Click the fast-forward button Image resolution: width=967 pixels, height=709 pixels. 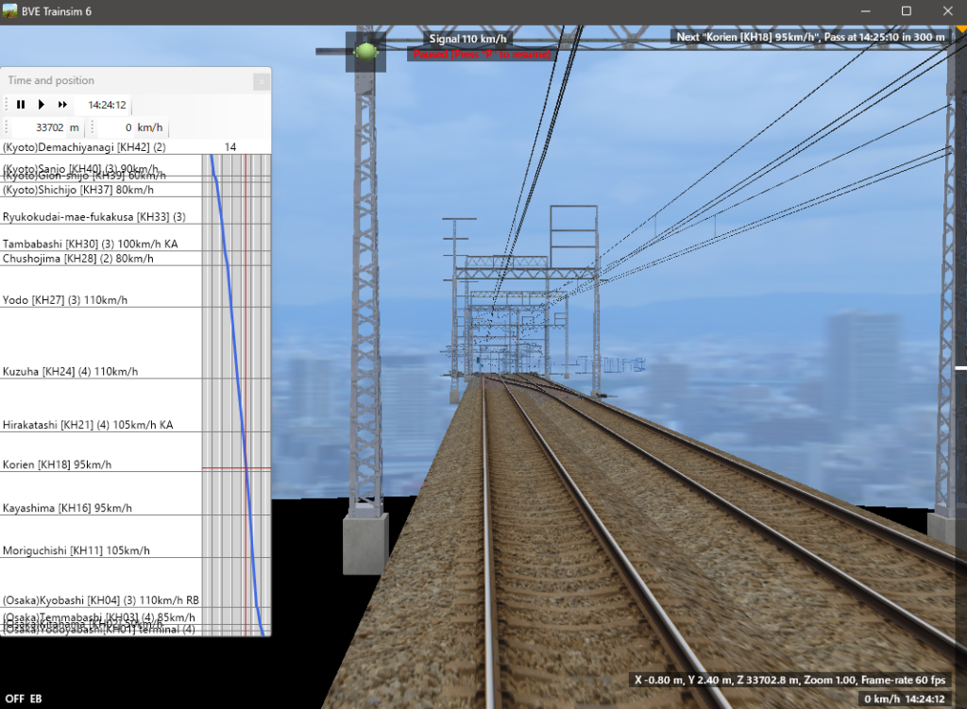coord(62,105)
